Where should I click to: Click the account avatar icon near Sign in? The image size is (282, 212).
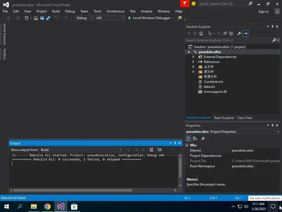(277, 11)
